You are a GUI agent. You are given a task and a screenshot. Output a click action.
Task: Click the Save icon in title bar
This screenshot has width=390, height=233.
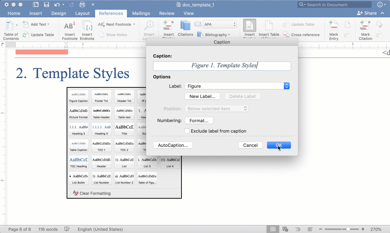coord(46,5)
